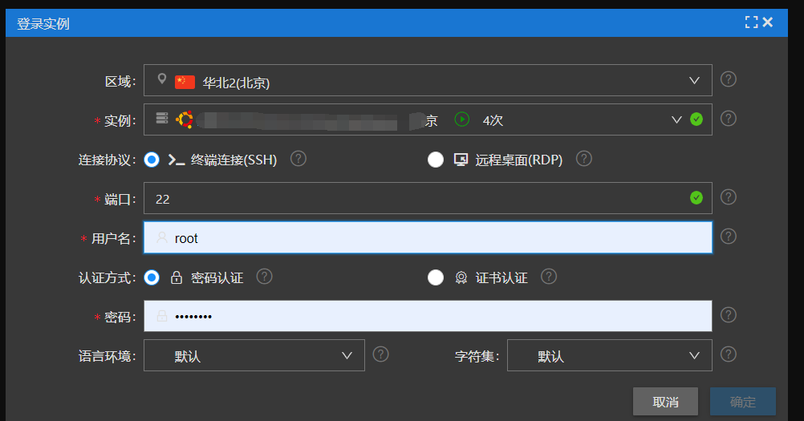This screenshot has width=804, height=421.
Task: Click the help icon beside the 区域 field
Action: (x=728, y=79)
